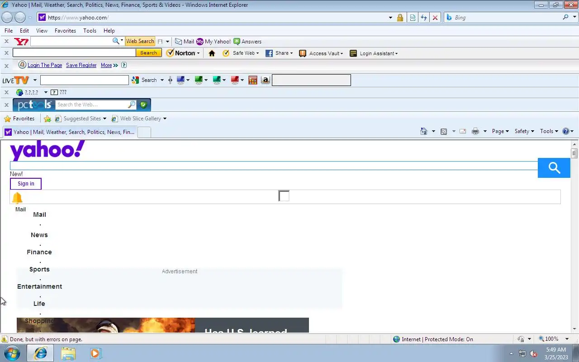Click the blue Help icon on command bar
Screen dimensions: 579x362
(x=565, y=131)
